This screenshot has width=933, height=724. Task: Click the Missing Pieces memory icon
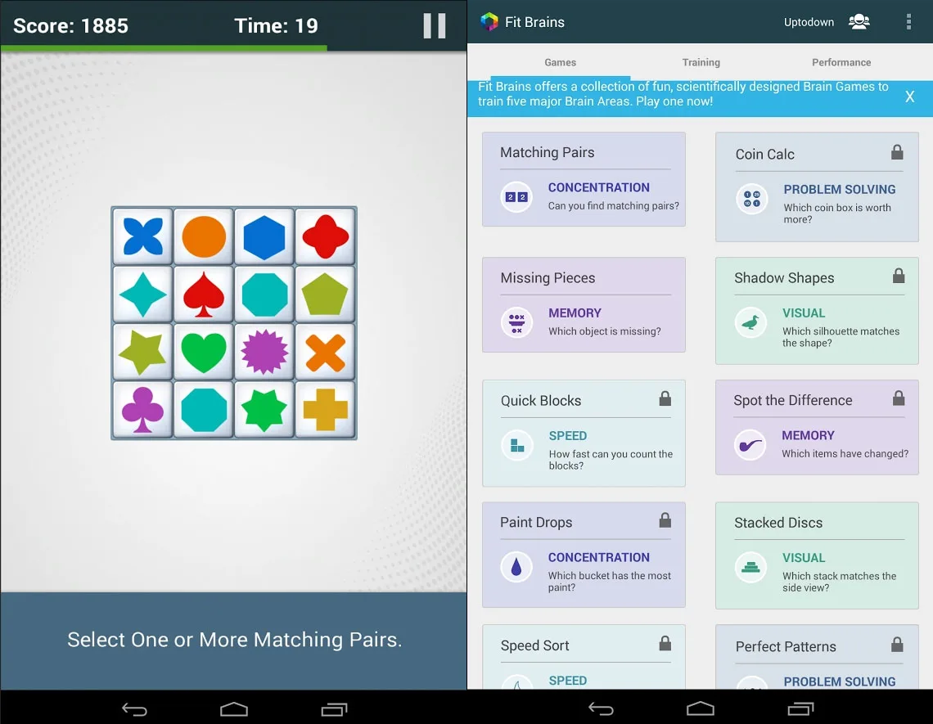point(516,322)
